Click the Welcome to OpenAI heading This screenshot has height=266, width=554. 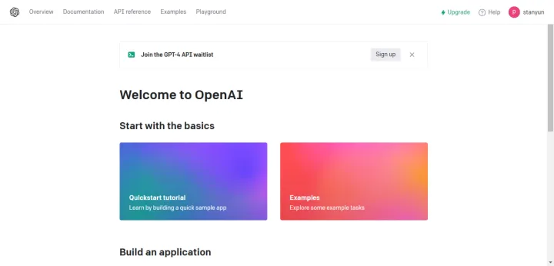181,95
